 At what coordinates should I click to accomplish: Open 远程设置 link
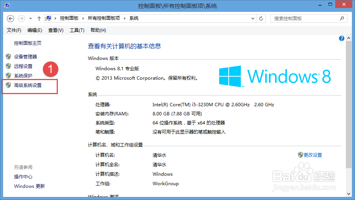pyautogui.click(x=23, y=66)
